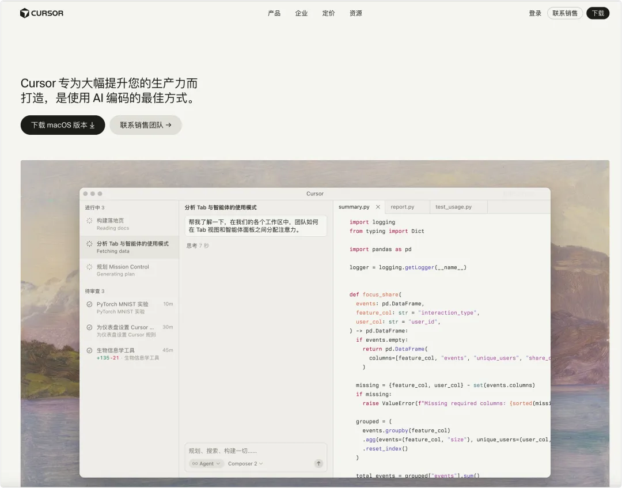This screenshot has width=622, height=488.
Task: Click the red window close dot
Action: pyautogui.click(x=85, y=194)
